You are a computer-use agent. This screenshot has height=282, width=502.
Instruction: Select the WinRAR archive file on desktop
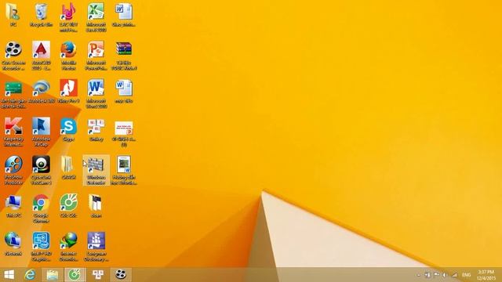pos(124,56)
